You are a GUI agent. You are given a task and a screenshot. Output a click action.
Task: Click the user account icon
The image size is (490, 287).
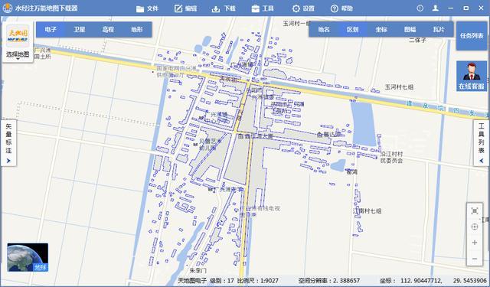436,8
